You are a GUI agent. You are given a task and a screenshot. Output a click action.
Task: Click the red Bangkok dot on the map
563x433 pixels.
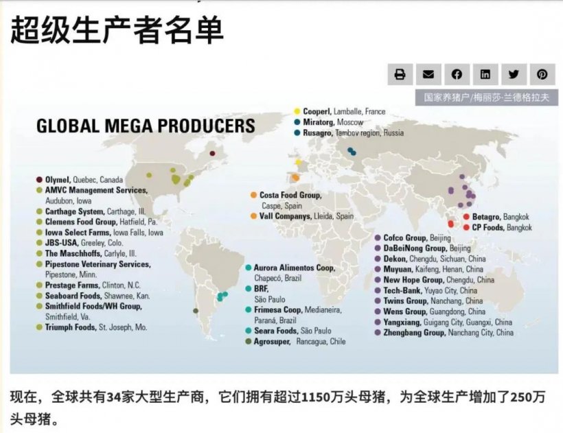(x=450, y=224)
